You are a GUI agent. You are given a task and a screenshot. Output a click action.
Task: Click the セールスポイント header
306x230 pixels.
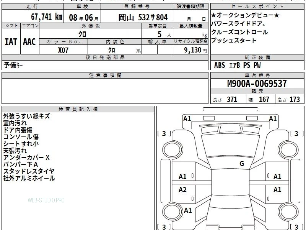[257, 7]
